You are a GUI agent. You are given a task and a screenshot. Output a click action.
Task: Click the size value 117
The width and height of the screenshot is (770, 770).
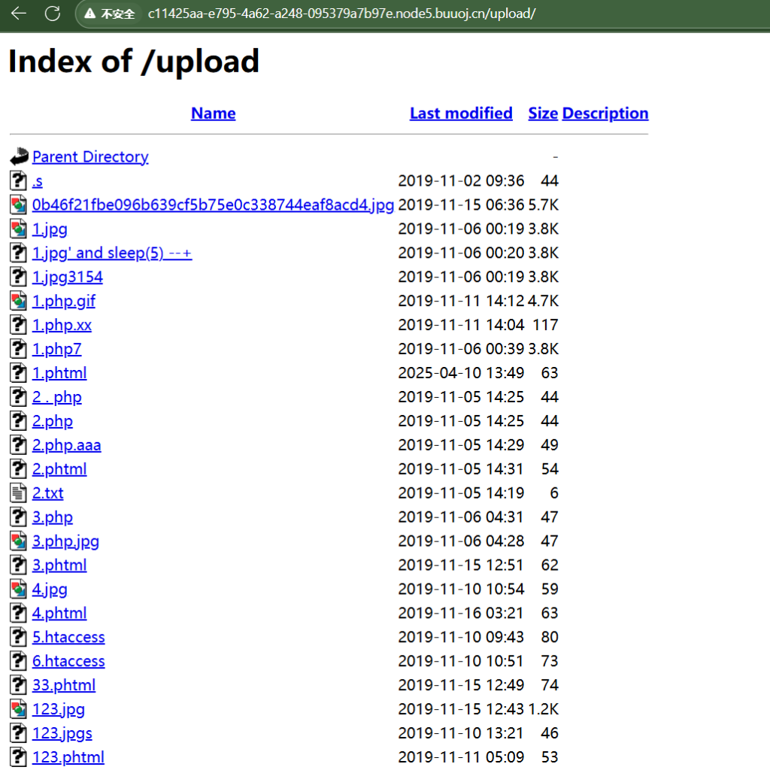point(546,325)
